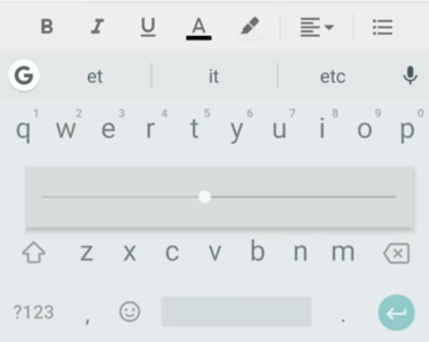Open the emoji keyboard

click(x=130, y=312)
